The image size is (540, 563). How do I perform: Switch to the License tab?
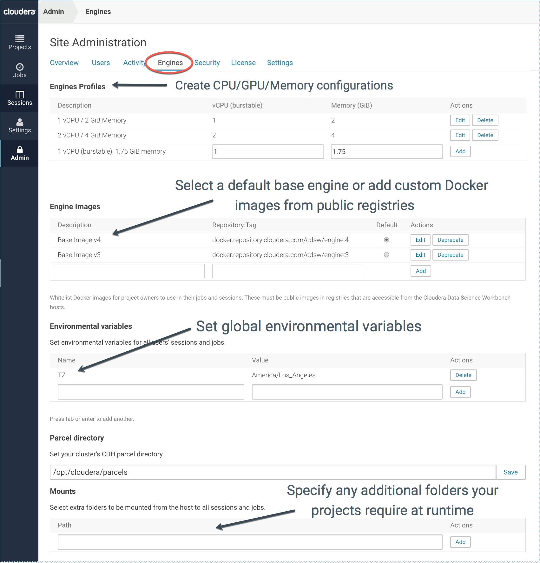[x=243, y=63]
